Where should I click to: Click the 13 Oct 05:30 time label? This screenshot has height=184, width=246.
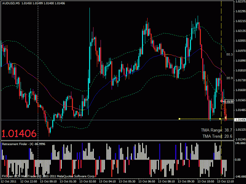pos(127,182)
